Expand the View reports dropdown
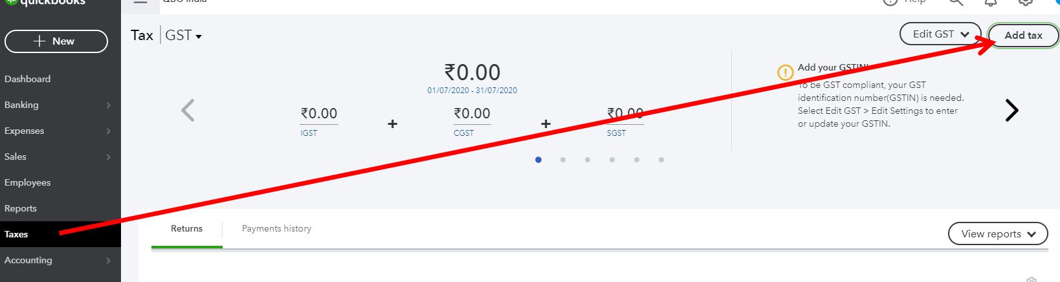 point(997,234)
